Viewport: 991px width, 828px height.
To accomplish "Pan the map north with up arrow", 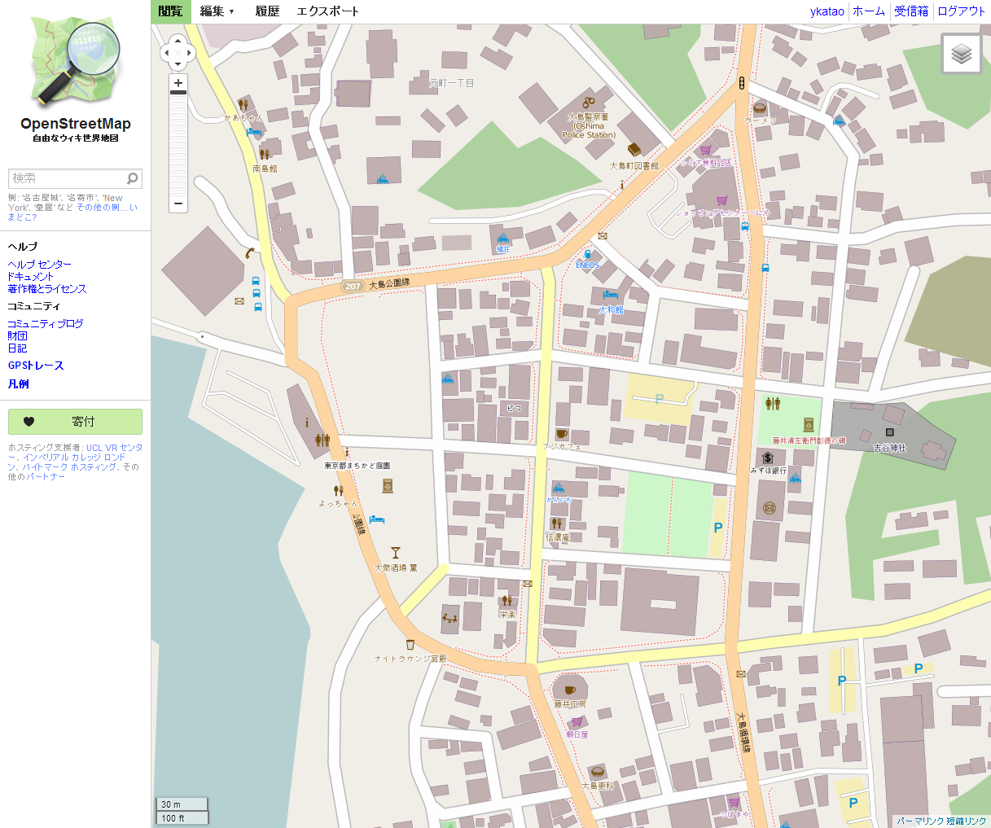I will coord(178,42).
